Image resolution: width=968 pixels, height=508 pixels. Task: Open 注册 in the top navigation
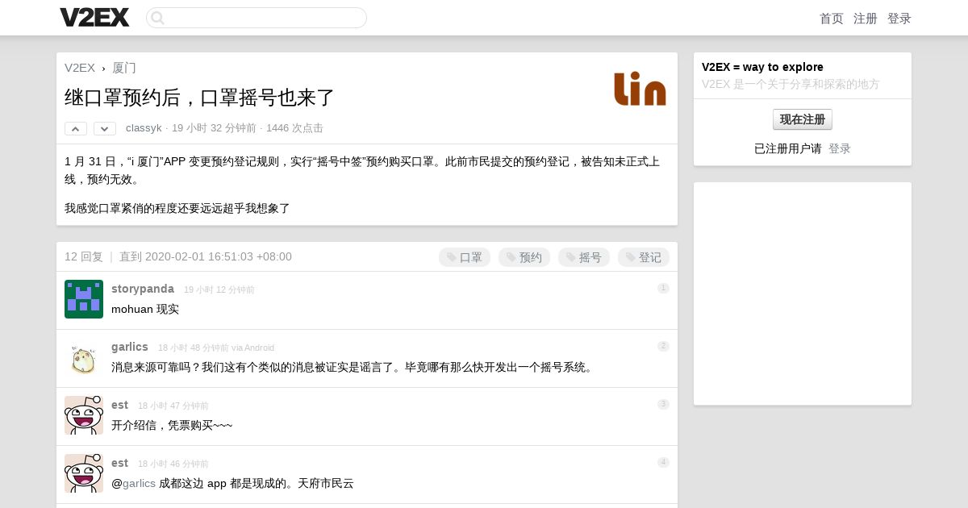coord(866,19)
